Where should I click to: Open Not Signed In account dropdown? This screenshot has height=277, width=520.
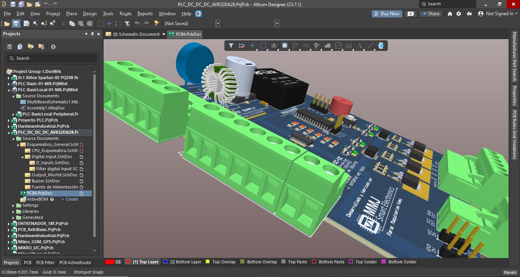498,14
